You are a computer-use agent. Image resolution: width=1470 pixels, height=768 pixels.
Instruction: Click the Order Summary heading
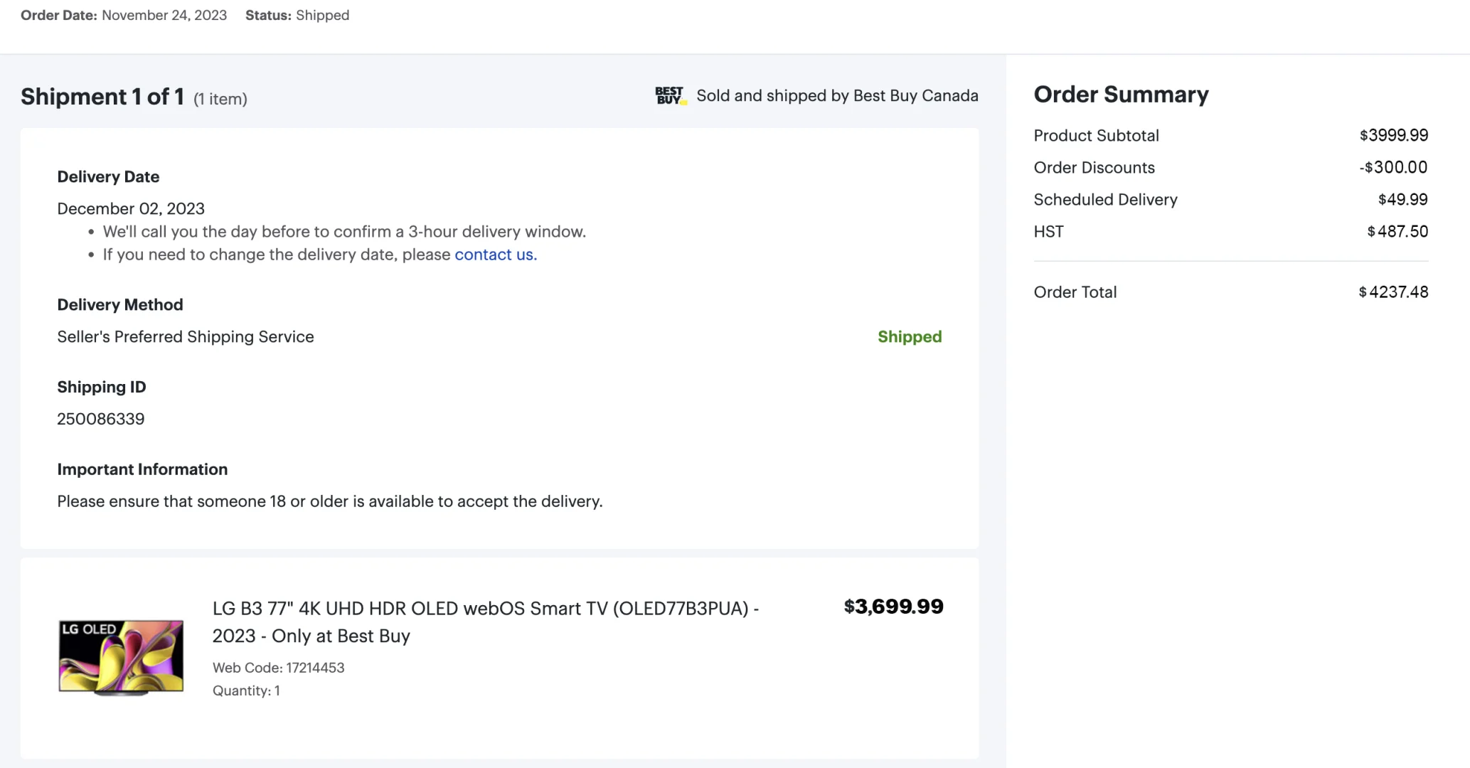coord(1121,95)
